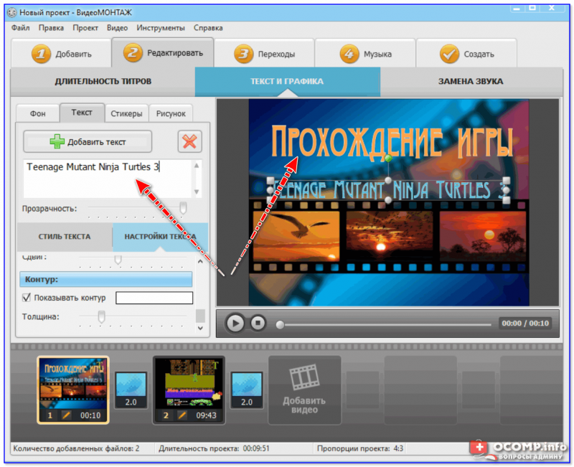The height and width of the screenshot is (467, 574).
Task: Open the Файл menu
Action: pos(21,28)
